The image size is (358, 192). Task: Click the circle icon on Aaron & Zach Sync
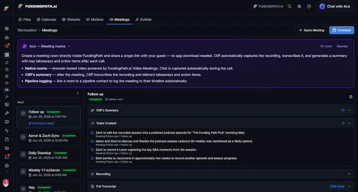pyautogui.click(x=23, y=137)
